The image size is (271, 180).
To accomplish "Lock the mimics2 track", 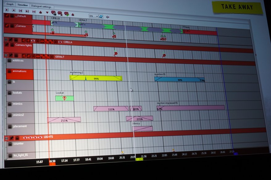I will [10, 115].
